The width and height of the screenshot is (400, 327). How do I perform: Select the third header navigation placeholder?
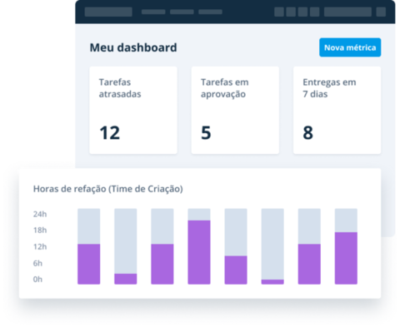[210, 12]
